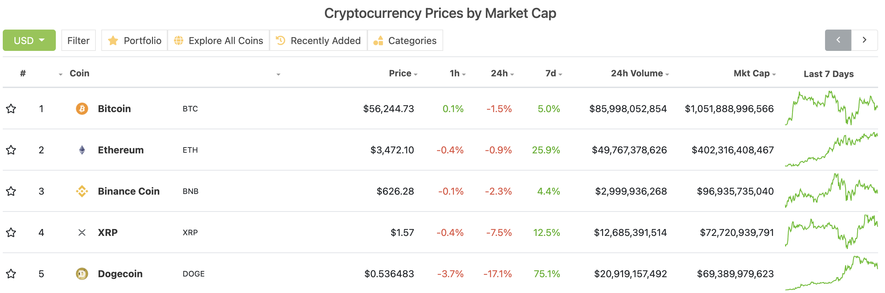Toggle the favorite star for Dogecoin
885x293 pixels.
point(11,274)
